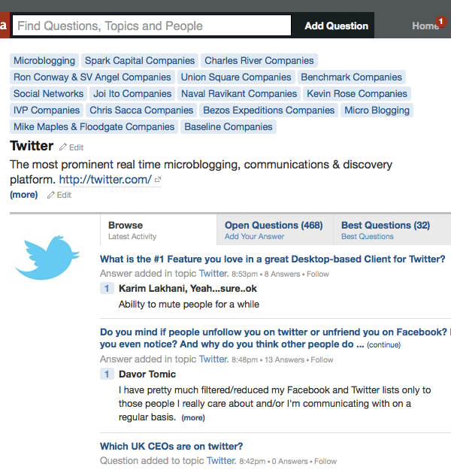
Task: Open the Which UK CEOs question link
Action: (x=171, y=447)
